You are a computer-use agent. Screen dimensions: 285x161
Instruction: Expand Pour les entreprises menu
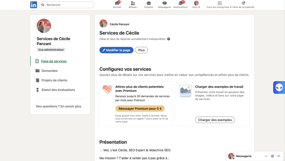pyautogui.click(x=219, y=5)
